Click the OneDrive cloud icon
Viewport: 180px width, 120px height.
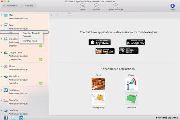click(x=6, y=111)
